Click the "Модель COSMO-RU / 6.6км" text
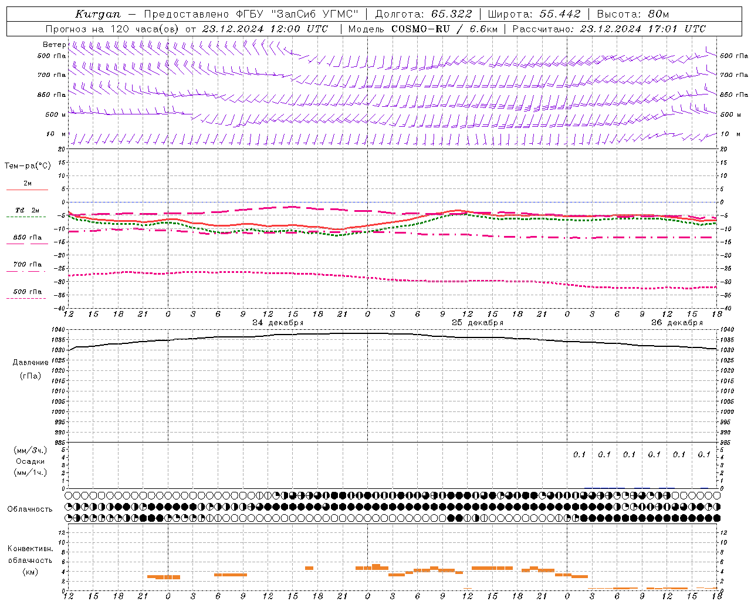The image size is (751, 601). pos(423,29)
